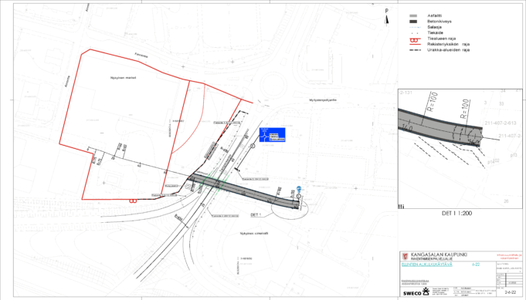The width and height of the screenshot is (526, 300).
Task: Click the Asfaltti gray legend swatch
Action: pyautogui.click(x=413, y=15)
